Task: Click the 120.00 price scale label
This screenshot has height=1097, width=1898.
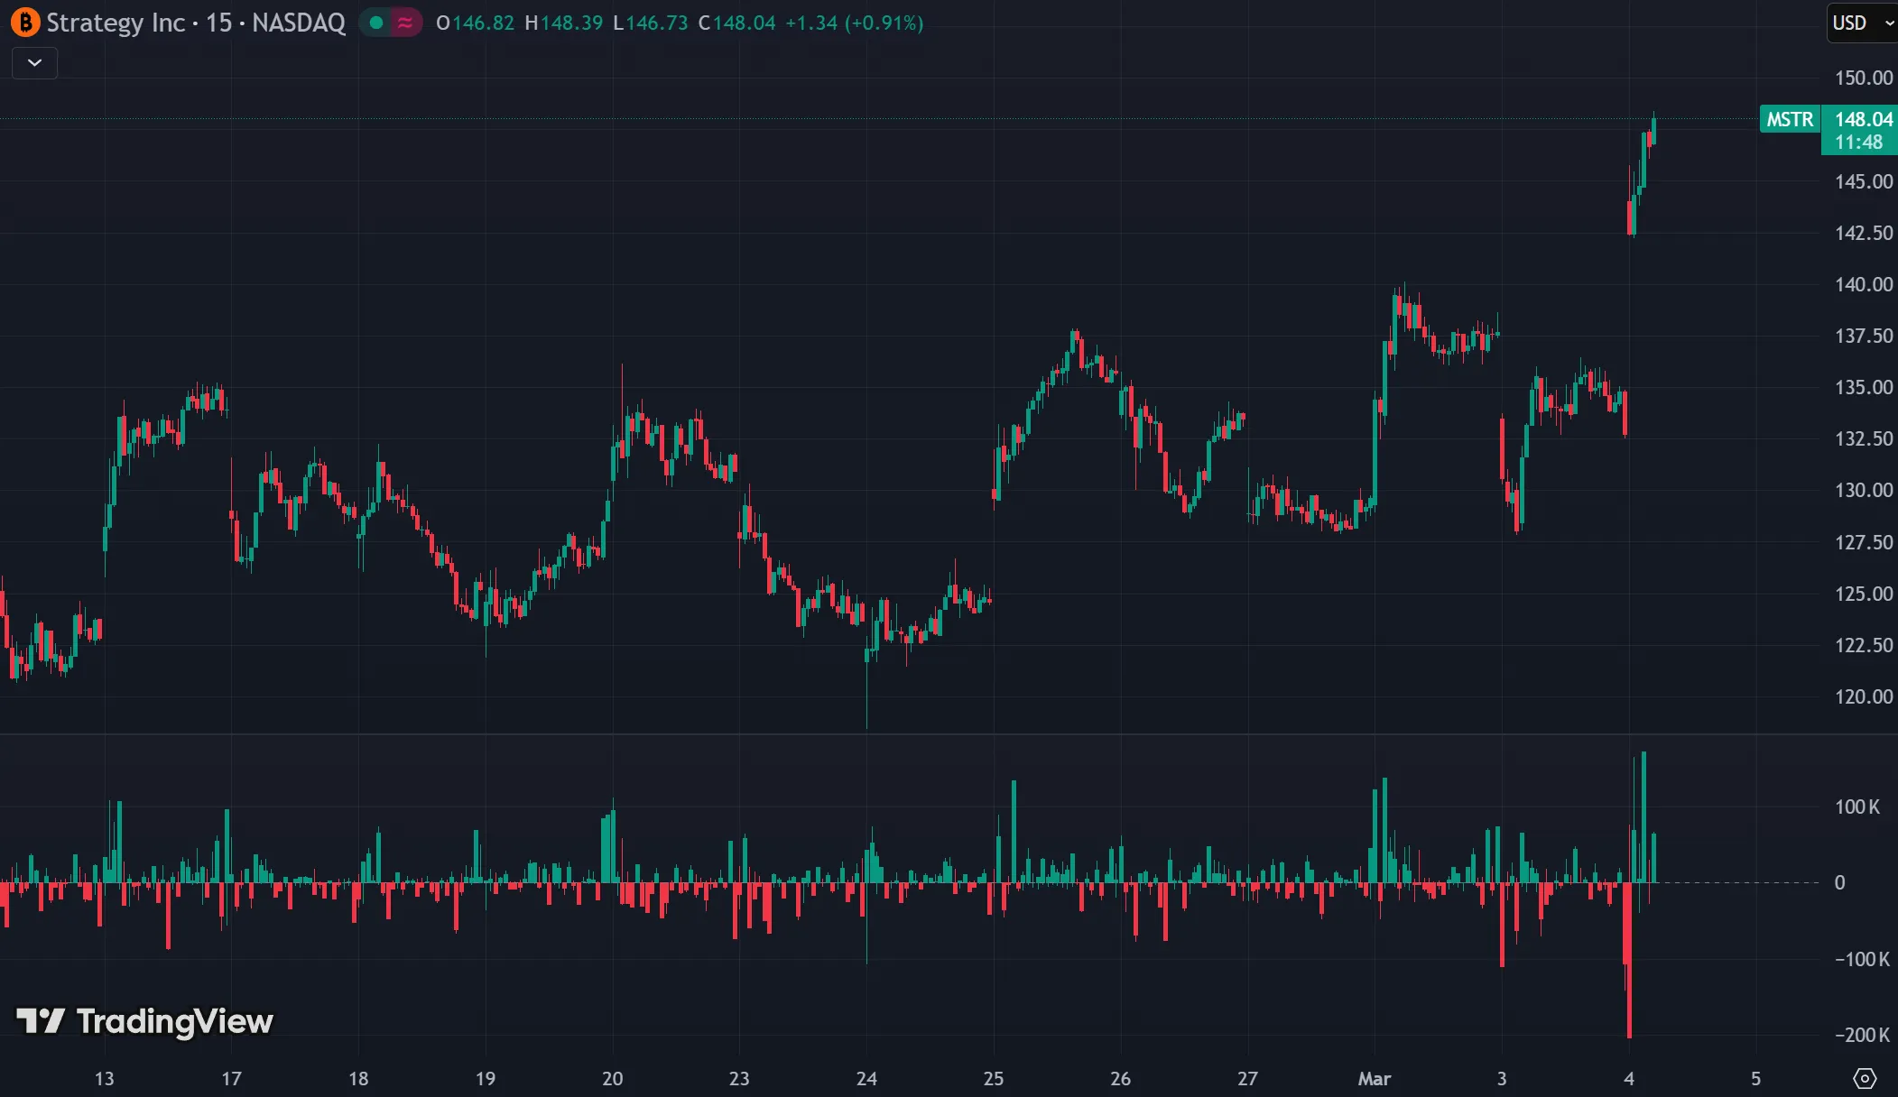Action: click(x=1863, y=696)
